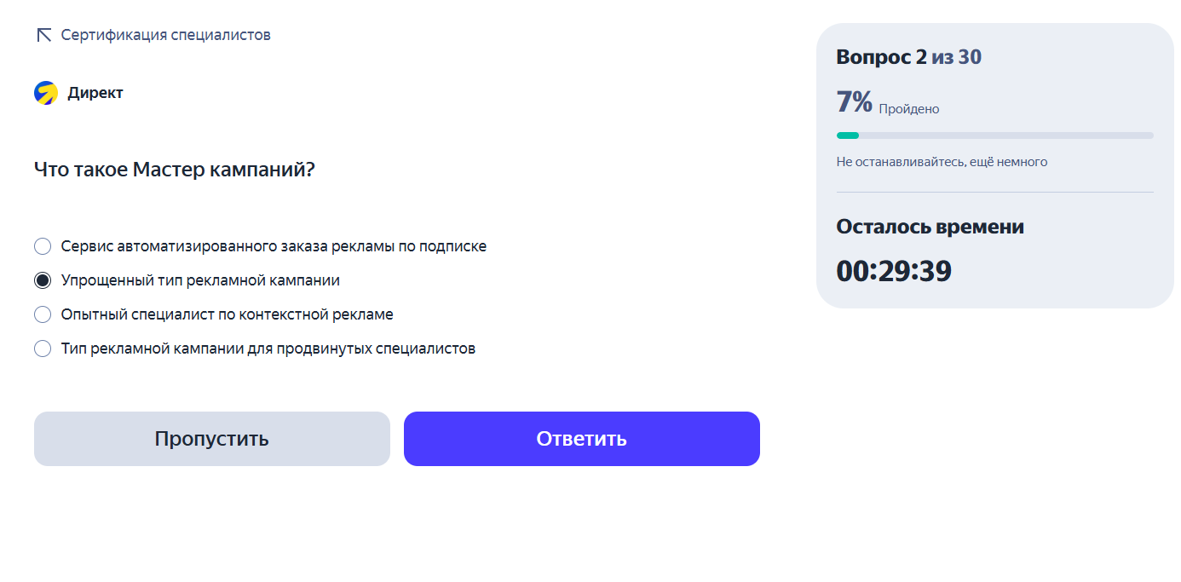
Task: Click the Осталось времени heading
Action: [930, 227]
